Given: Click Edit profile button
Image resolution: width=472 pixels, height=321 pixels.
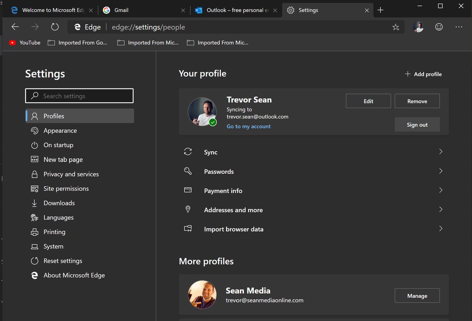Looking at the screenshot, I should [369, 101].
